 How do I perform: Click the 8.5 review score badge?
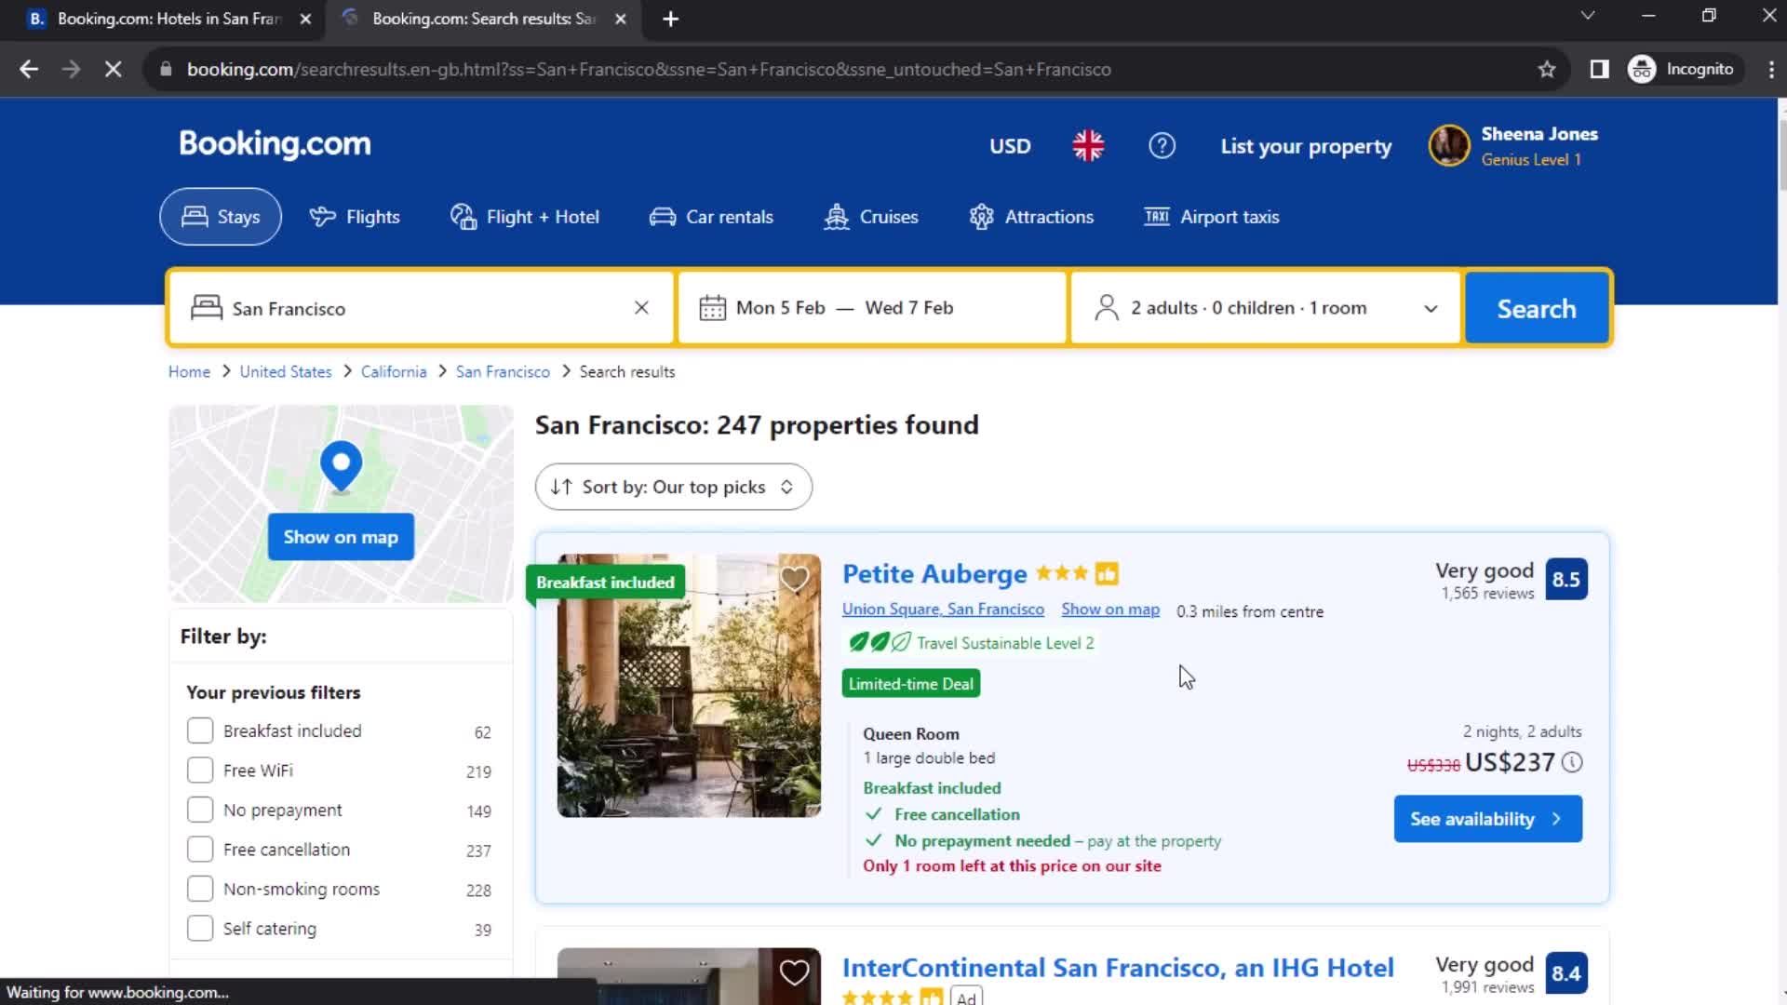click(x=1566, y=579)
